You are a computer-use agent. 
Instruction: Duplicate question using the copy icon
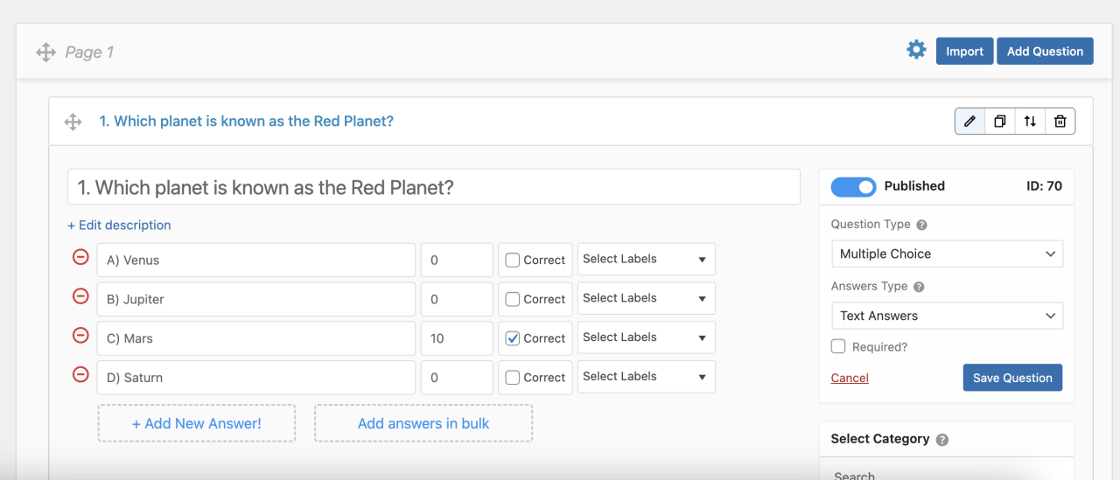(1000, 122)
